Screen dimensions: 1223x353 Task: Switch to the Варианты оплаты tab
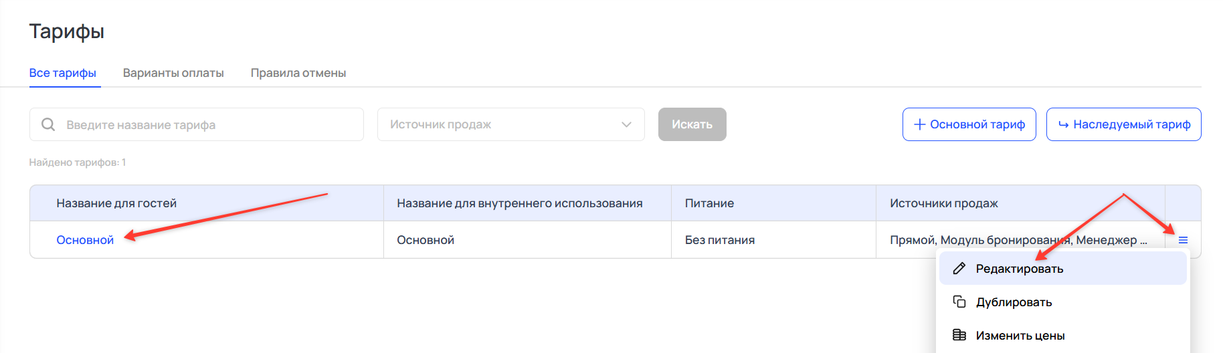pyautogui.click(x=173, y=73)
